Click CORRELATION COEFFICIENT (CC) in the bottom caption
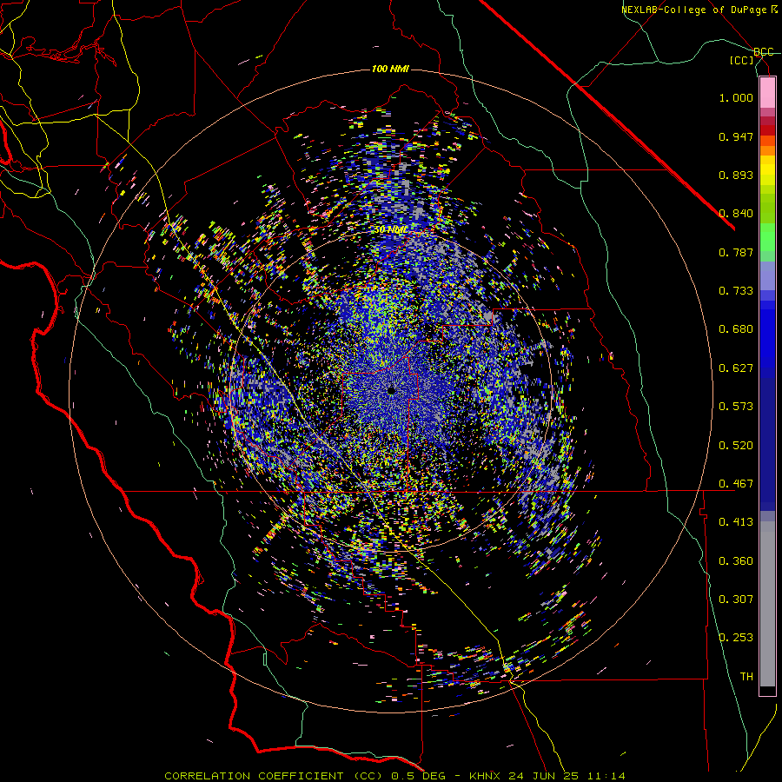 (274, 776)
